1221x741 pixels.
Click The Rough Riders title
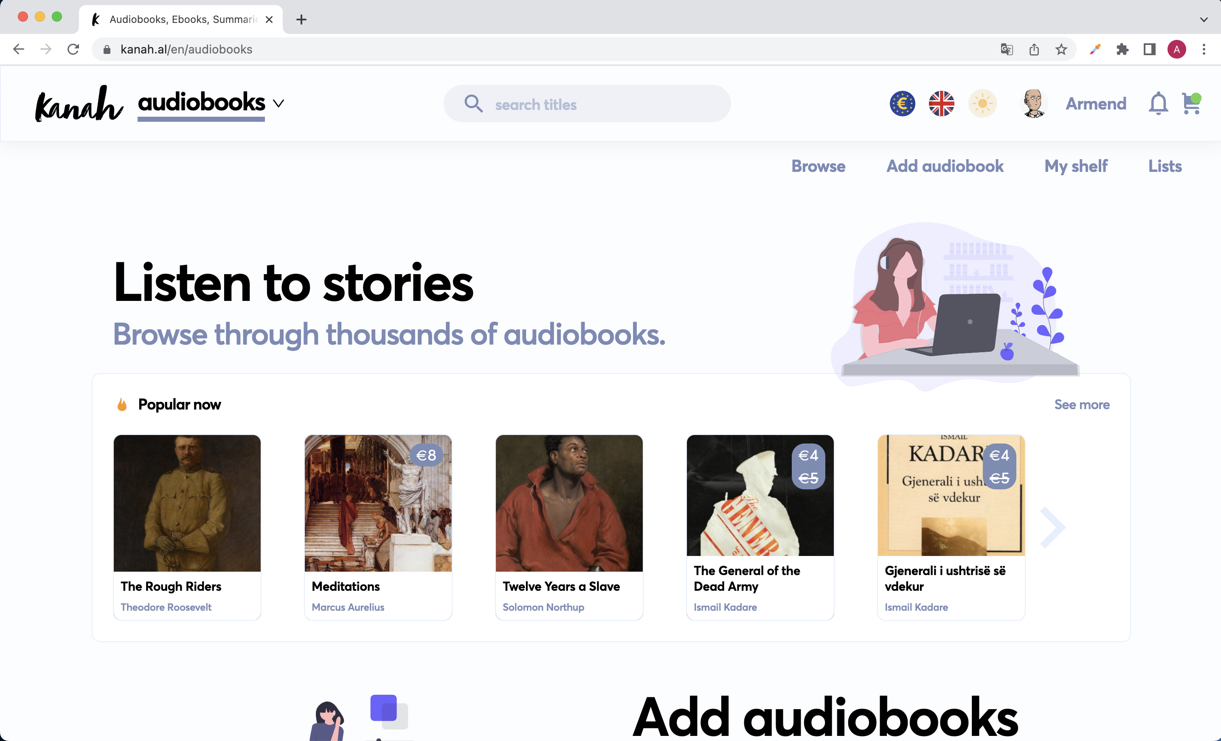(x=171, y=587)
